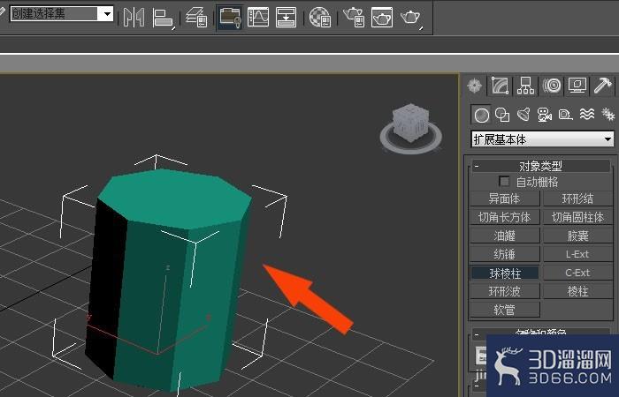The height and width of the screenshot is (397, 619).
Task: Toggle the Graphite Modeling ribbon icon
Action: point(230,18)
